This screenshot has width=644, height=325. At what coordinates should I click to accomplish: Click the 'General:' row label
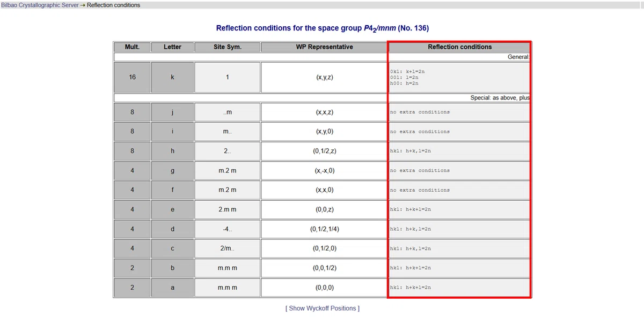pyautogui.click(x=518, y=57)
